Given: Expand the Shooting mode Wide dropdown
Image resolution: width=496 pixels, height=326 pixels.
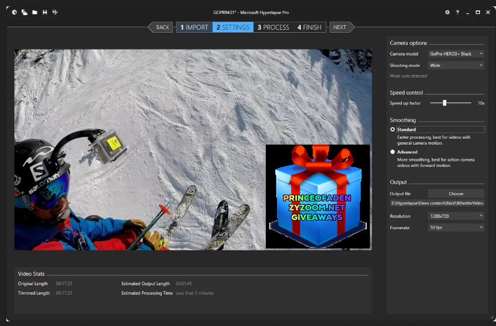Looking at the screenshot, I should click(x=456, y=65).
